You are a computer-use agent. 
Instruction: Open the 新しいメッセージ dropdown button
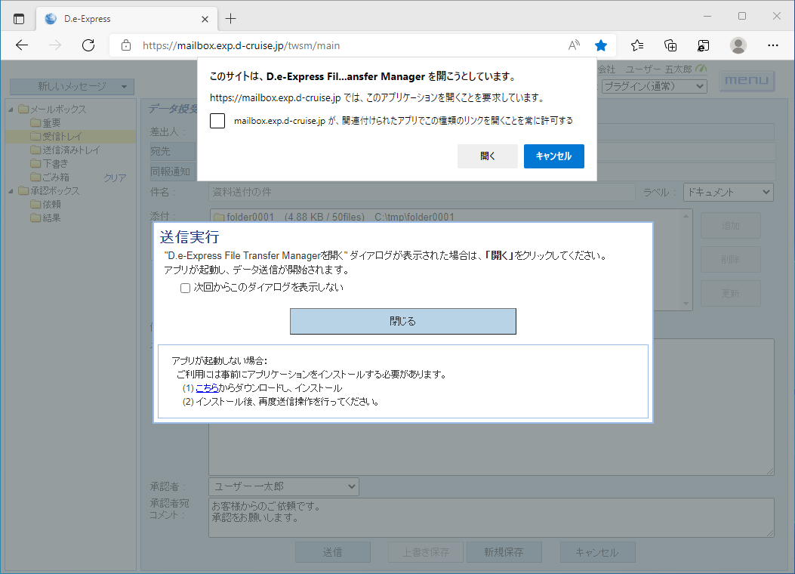click(x=72, y=87)
